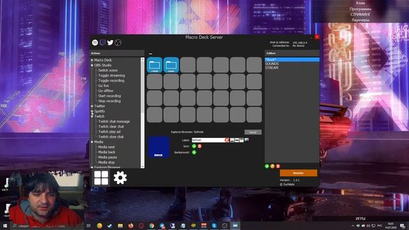Select the Media pause action
Screen dimensions: 409x230
107,157
